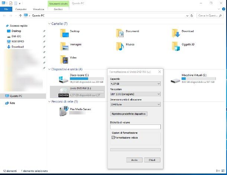Open the Visualizza ribbon tab

(38, 9)
